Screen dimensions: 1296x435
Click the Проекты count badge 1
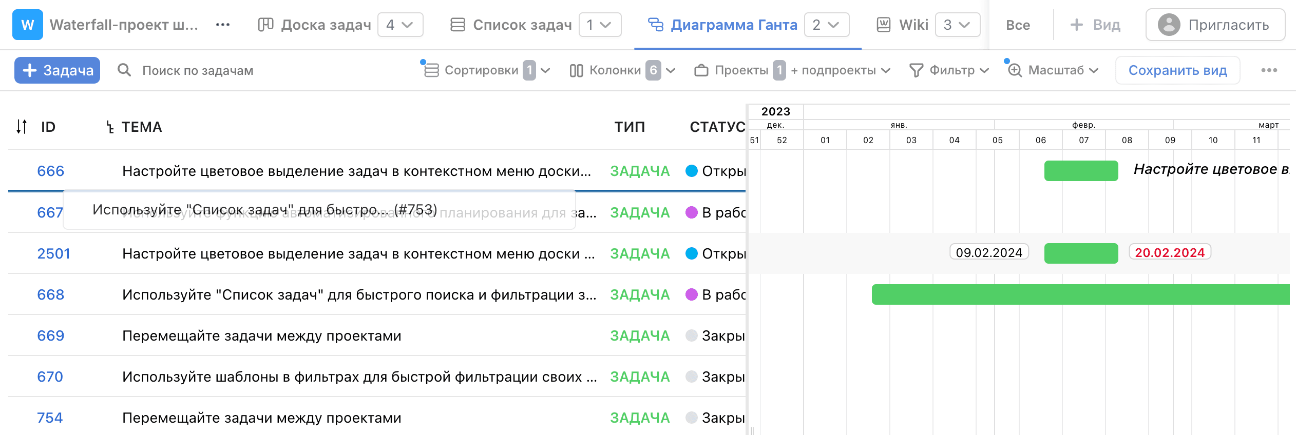coord(779,70)
